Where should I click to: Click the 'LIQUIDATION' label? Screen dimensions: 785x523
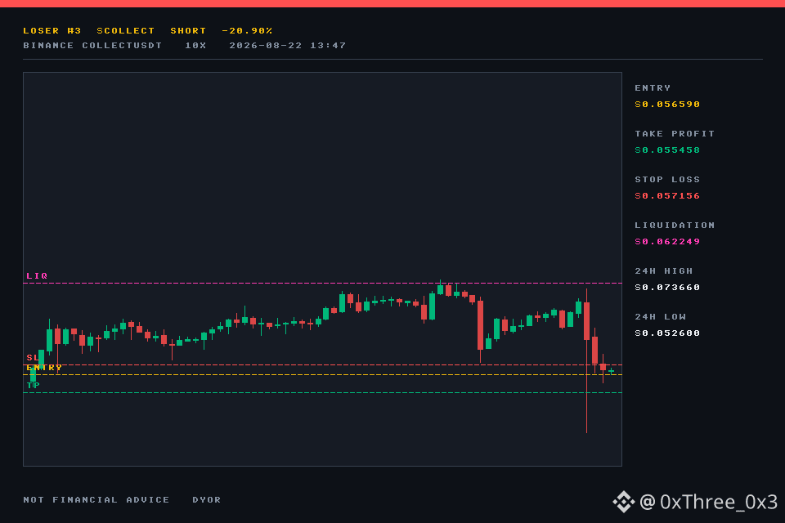pos(675,226)
